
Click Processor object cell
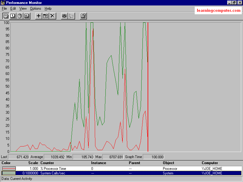click(x=170, y=169)
